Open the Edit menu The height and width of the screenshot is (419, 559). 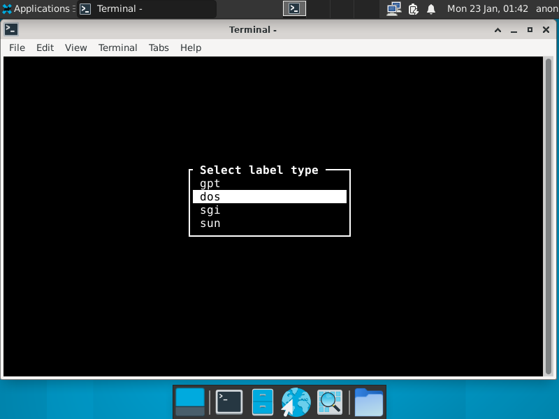pyautogui.click(x=45, y=47)
